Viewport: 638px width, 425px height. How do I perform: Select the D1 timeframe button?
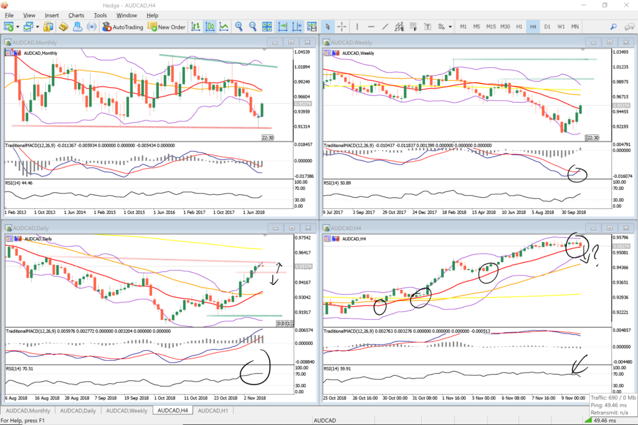[547, 27]
